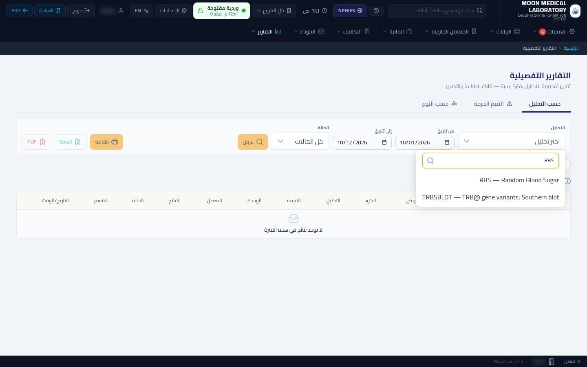Expand the البيانات data menu

(x=505, y=31)
